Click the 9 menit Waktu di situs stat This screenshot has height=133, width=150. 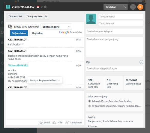pyautogui.click(x=133, y=83)
